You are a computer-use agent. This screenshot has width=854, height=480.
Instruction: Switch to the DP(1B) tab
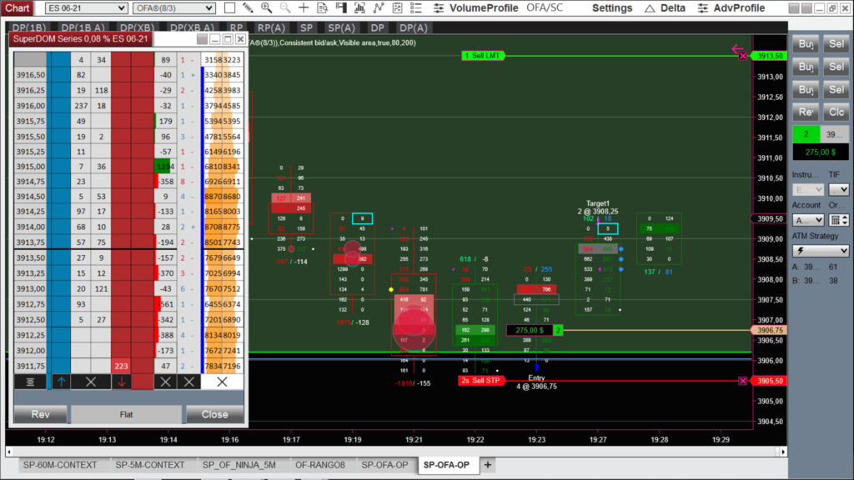coord(29,27)
